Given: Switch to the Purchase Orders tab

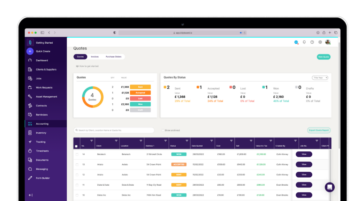Looking at the screenshot, I should point(113,57).
